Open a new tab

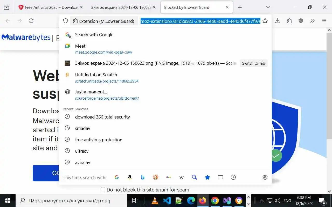(240, 7)
